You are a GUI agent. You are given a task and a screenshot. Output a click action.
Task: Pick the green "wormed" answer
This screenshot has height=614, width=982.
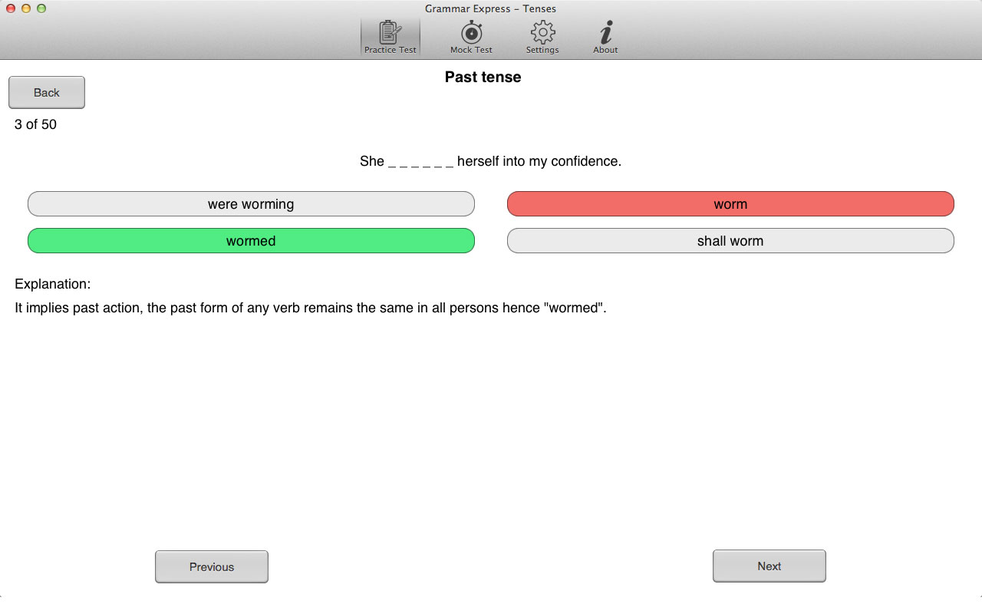[251, 241]
